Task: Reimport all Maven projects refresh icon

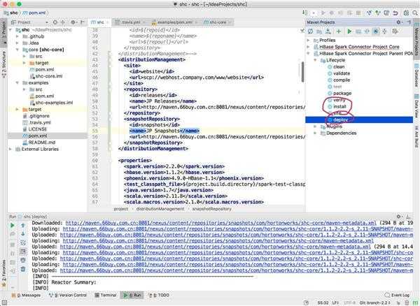Action: (x=310, y=31)
